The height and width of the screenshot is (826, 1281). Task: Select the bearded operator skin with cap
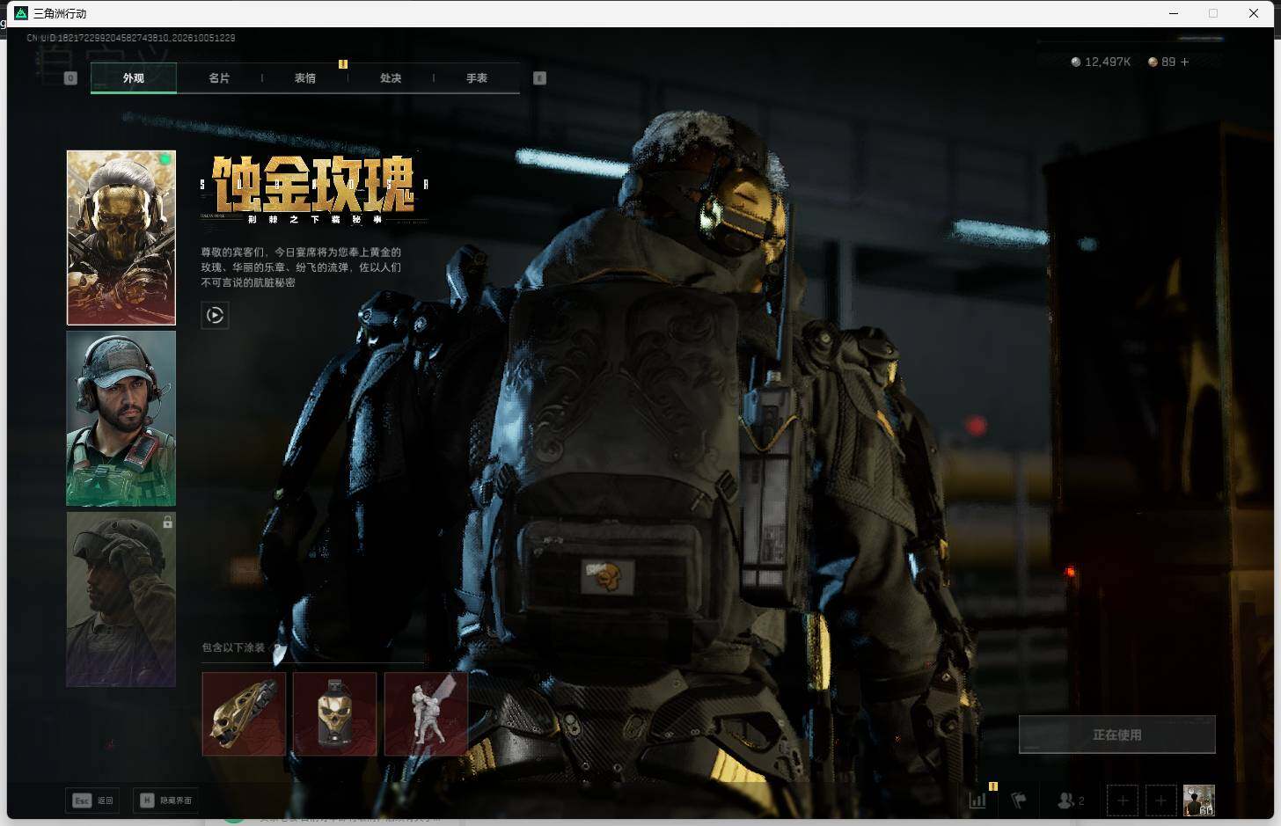(x=121, y=419)
